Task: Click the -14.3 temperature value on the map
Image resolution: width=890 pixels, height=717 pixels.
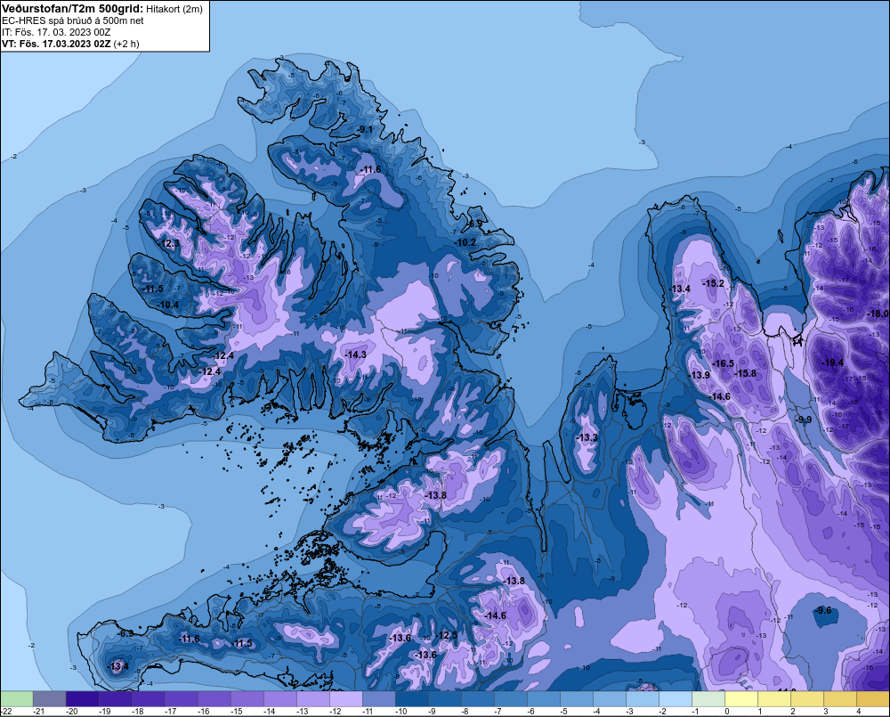Action: click(x=356, y=354)
